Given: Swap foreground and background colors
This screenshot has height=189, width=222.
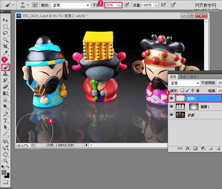Looking at the screenshot, I should 8,167.
